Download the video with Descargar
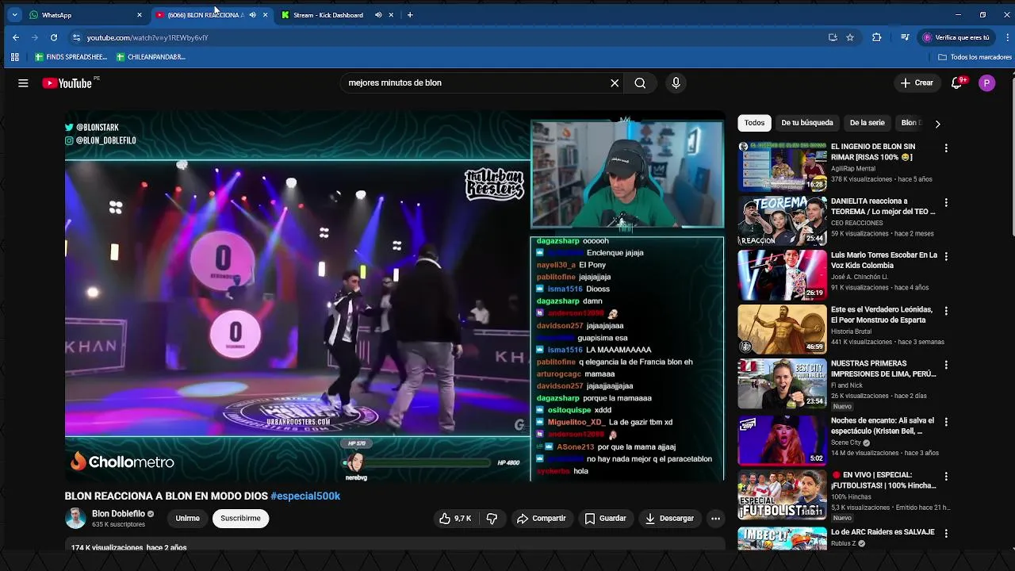Image resolution: width=1015 pixels, height=571 pixels. [x=669, y=518]
